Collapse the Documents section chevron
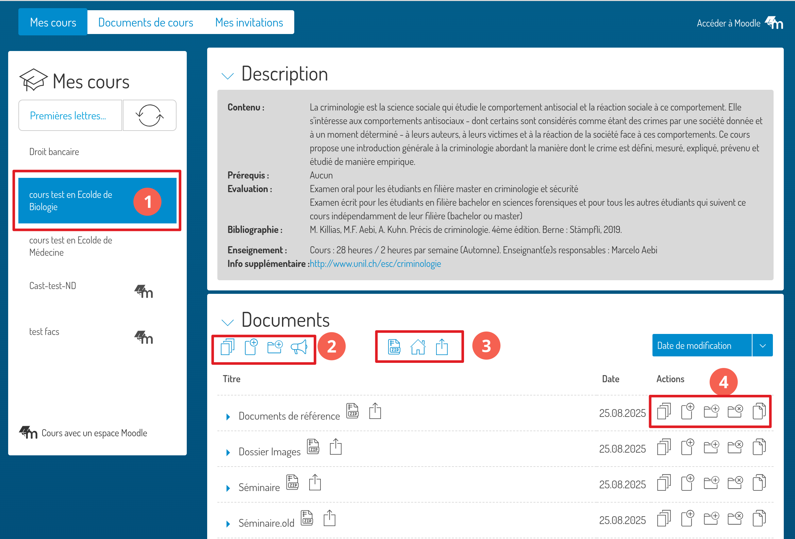 pos(228,322)
